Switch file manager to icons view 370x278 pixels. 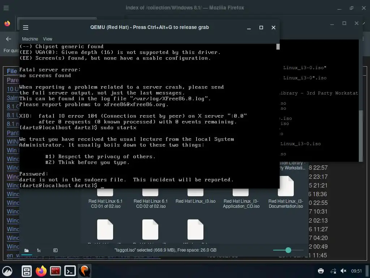[26, 250]
